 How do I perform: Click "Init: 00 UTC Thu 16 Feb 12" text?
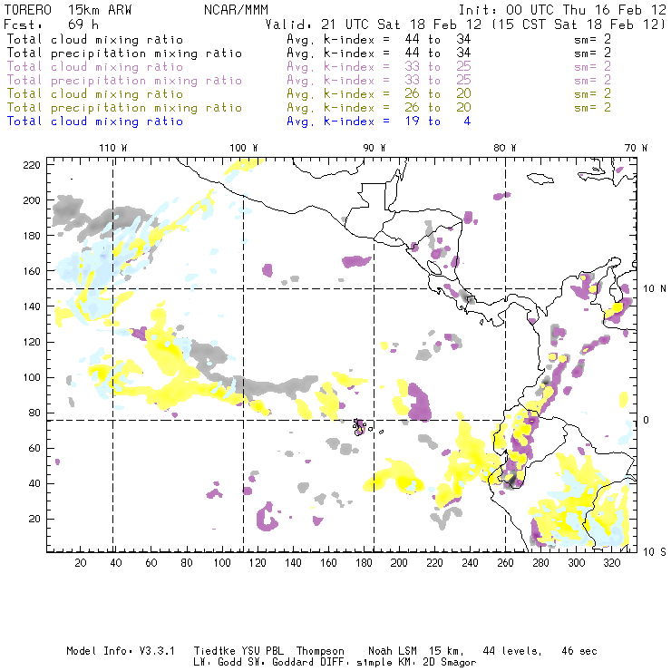tap(562, 9)
